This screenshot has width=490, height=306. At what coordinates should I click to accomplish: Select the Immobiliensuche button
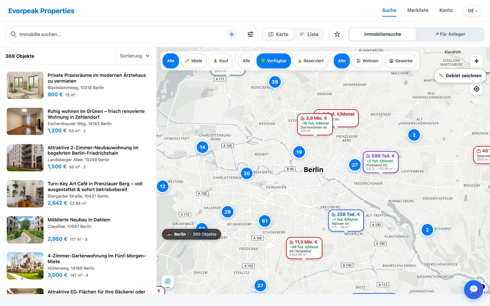coord(383,34)
